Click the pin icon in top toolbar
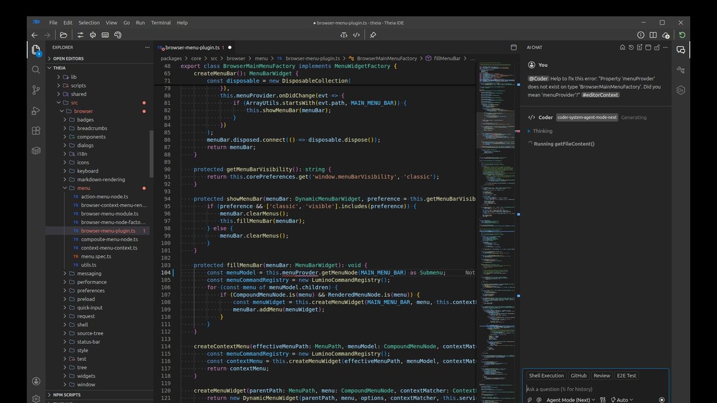The width and height of the screenshot is (717, 403). (x=373, y=35)
